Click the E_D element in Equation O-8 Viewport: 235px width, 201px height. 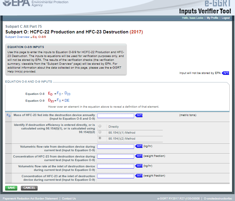tap(50, 94)
